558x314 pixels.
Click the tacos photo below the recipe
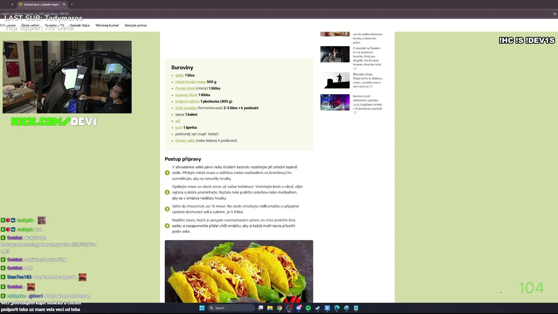coord(239,271)
